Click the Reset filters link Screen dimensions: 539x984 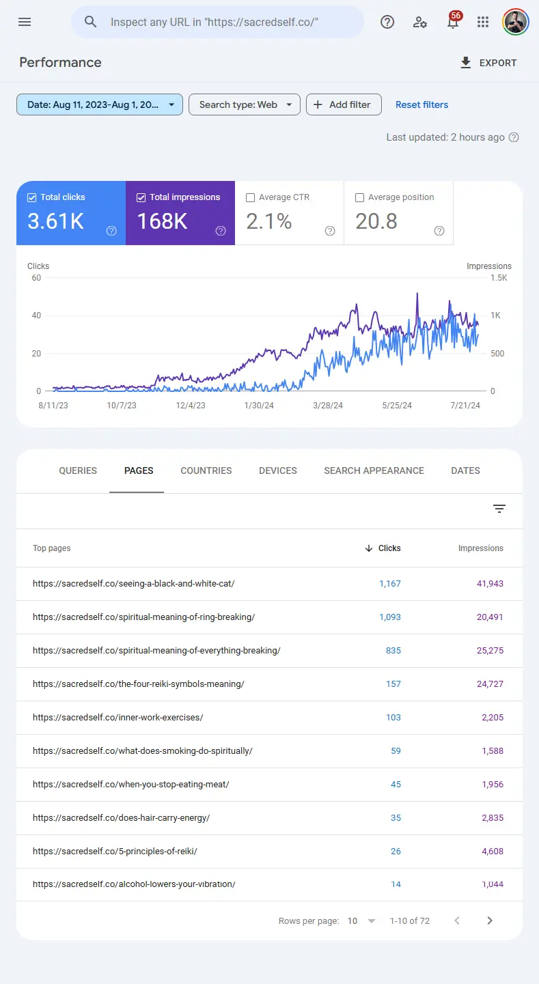click(421, 104)
